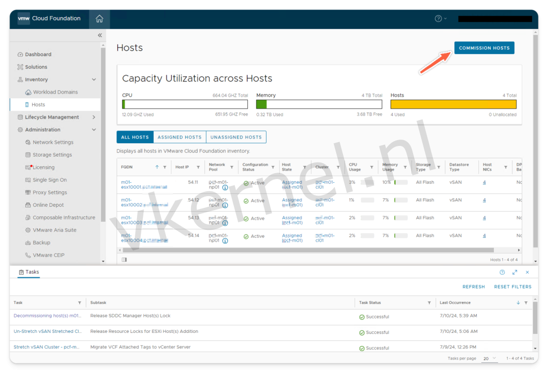Click the info icon beside first network pool
The width and height of the screenshot is (548, 373).
(225, 188)
